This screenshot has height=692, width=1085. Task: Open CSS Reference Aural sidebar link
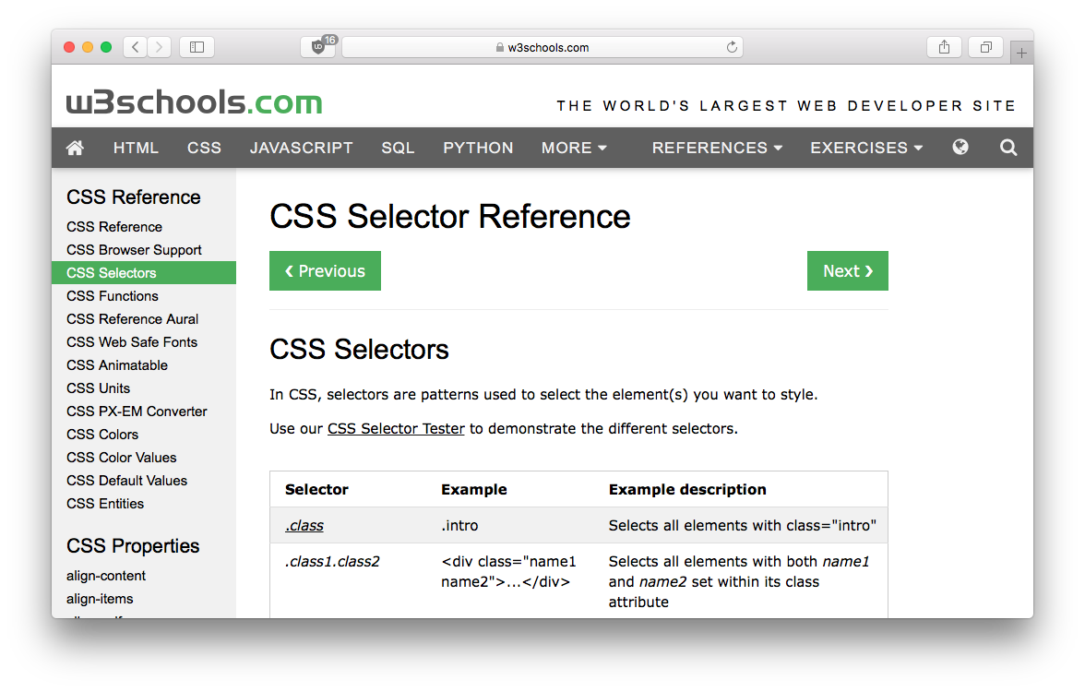(x=132, y=319)
